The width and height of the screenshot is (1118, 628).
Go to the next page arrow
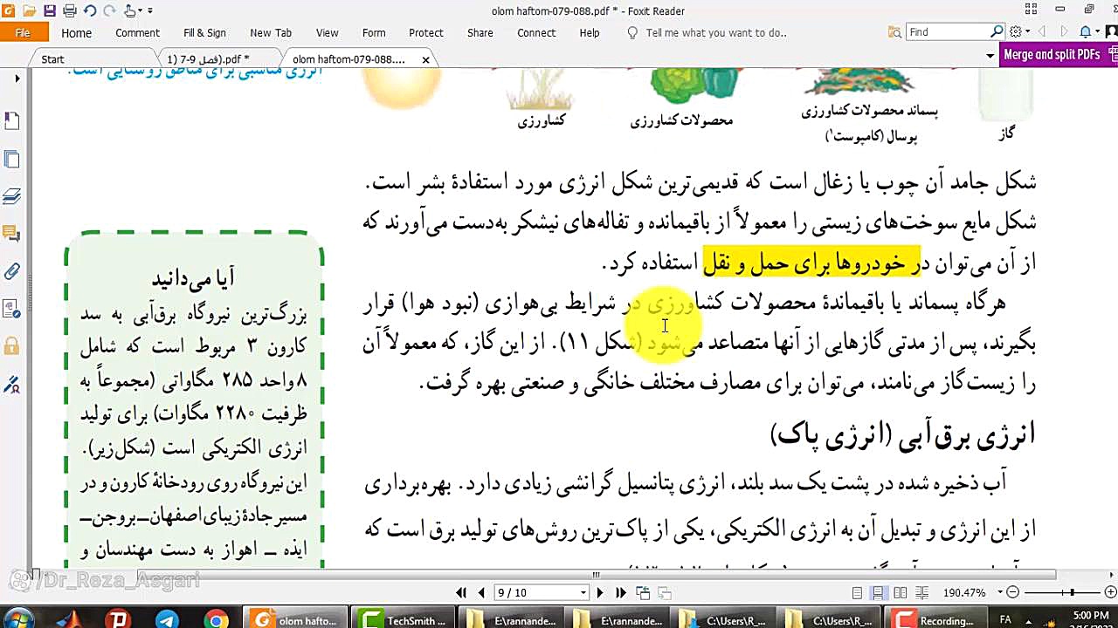point(599,593)
